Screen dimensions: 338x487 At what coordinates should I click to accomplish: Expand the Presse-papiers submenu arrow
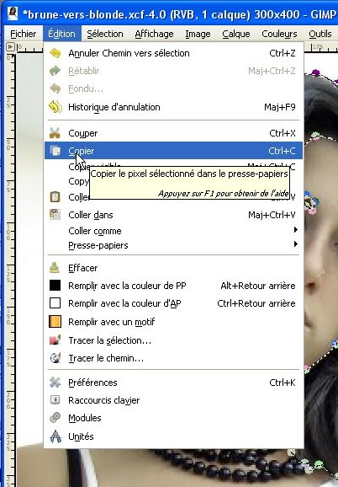pos(296,244)
